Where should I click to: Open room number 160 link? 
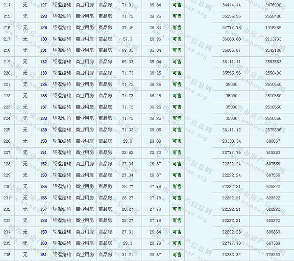tap(44, 243)
